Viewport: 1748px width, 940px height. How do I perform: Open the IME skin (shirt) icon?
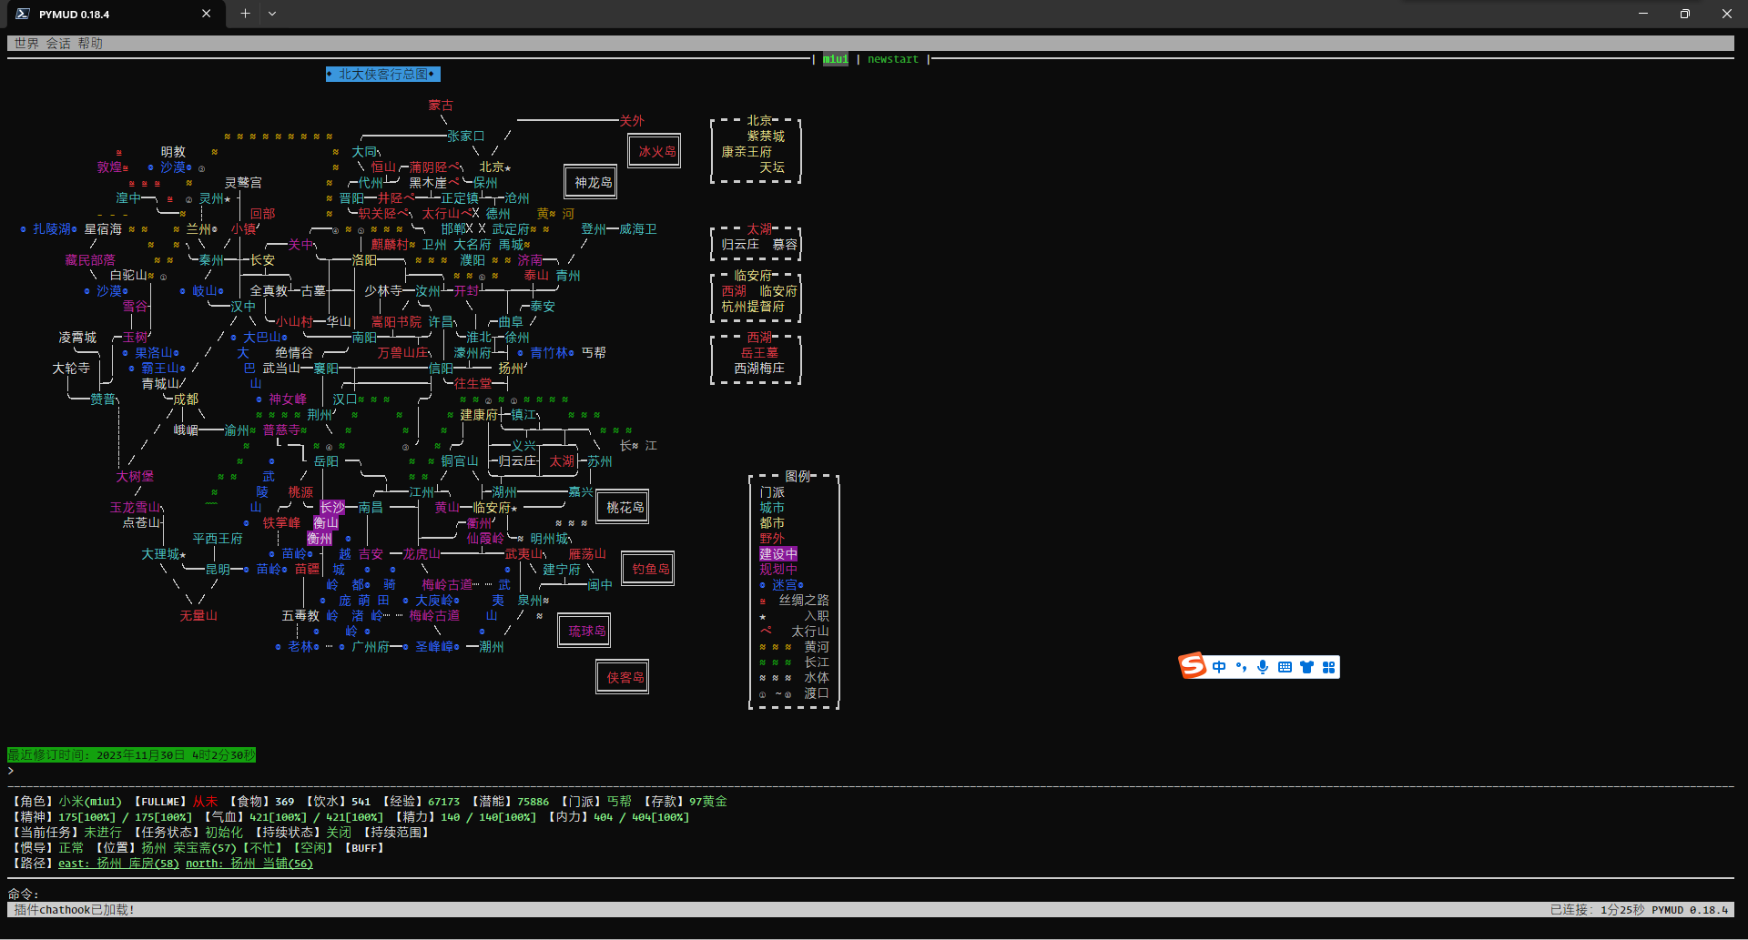tap(1306, 667)
